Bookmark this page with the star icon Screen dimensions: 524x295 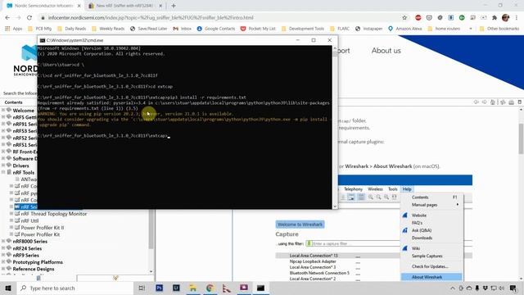pos(404,18)
